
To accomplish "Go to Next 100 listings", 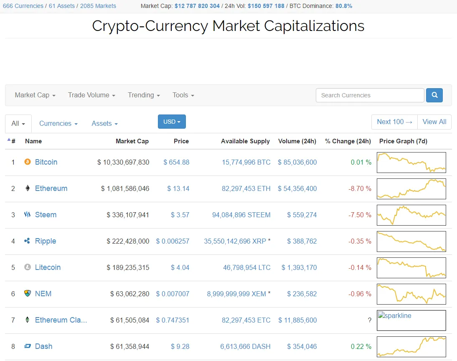I will (394, 122).
